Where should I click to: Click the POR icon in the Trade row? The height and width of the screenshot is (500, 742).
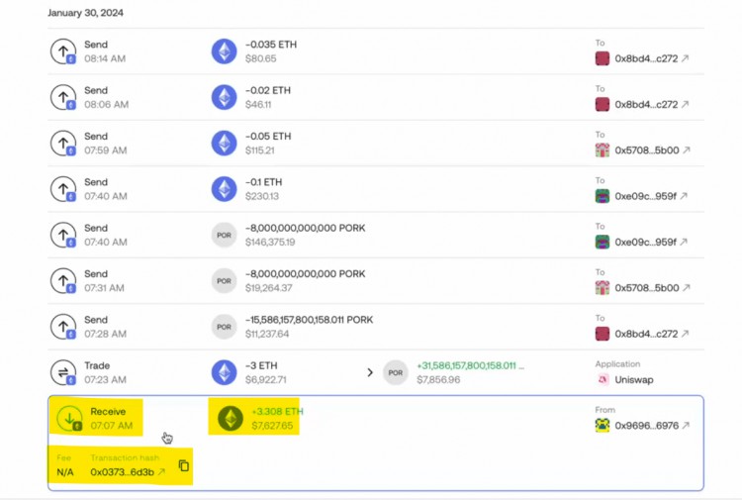pos(396,372)
